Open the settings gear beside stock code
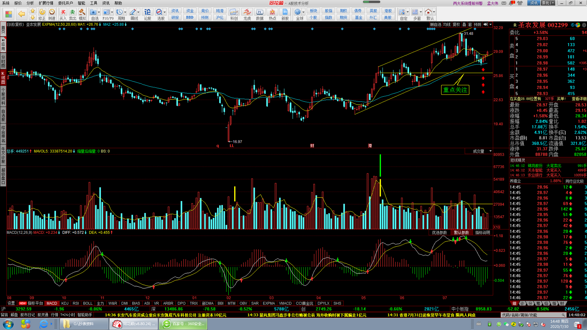Screen dimensions: 587x330 [x=584, y=25]
